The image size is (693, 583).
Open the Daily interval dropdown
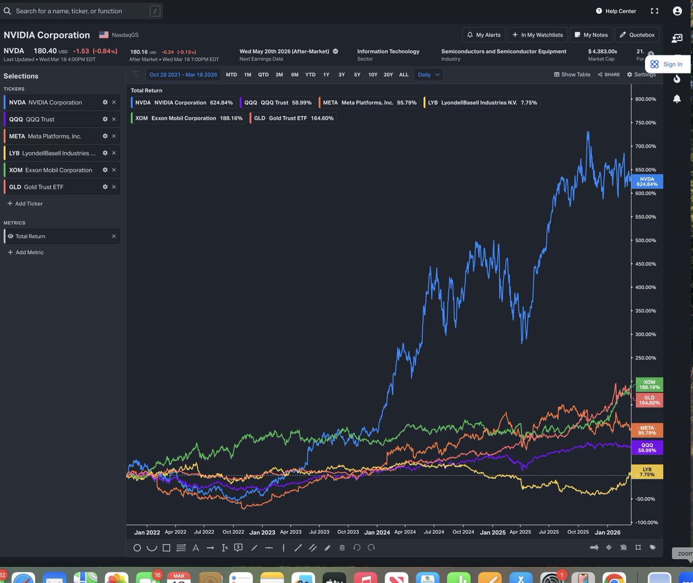429,74
